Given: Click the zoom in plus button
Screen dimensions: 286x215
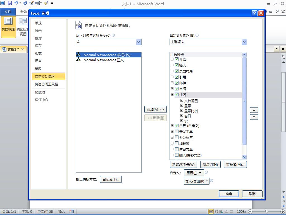Looking at the screenshot, I should (x=283, y=212).
